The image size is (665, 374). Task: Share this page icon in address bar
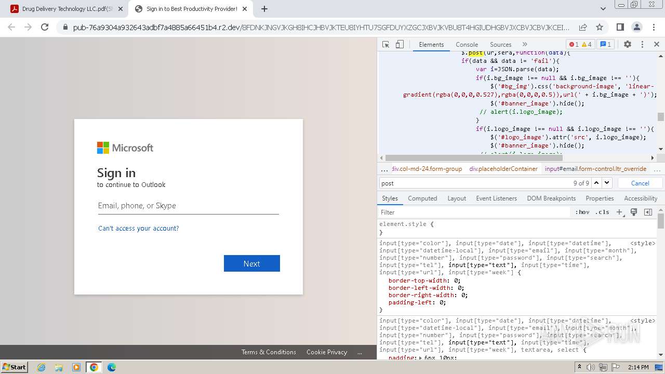583,28
